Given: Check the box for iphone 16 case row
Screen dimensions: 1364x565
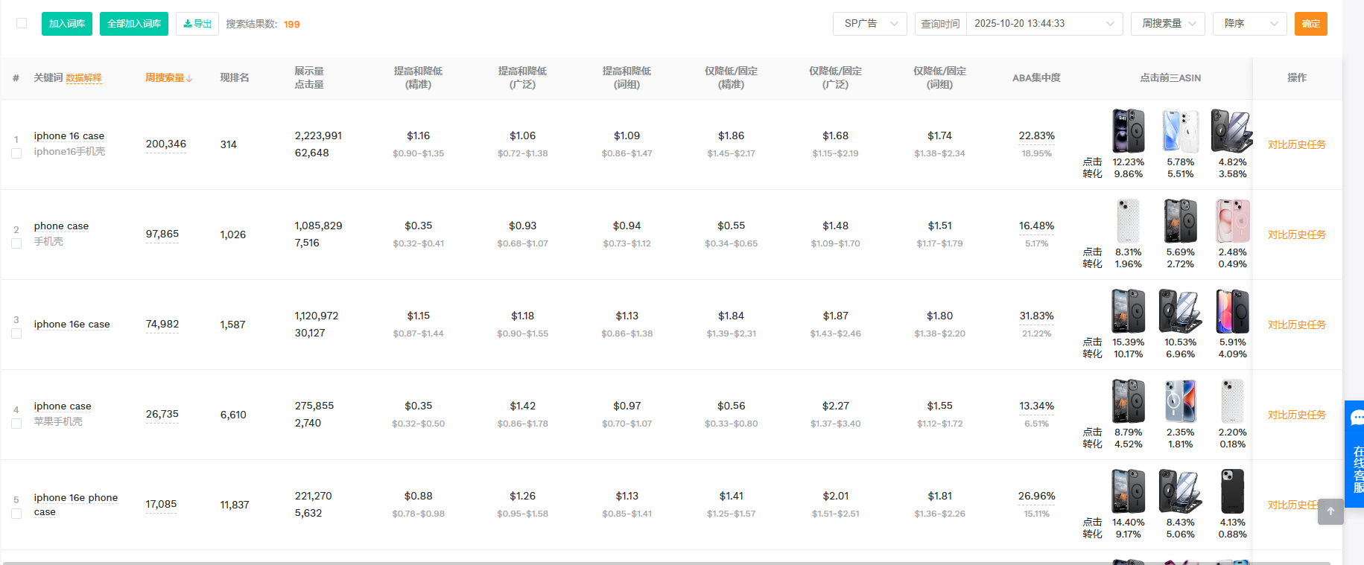Looking at the screenshot, I should (x=16, y=153).
